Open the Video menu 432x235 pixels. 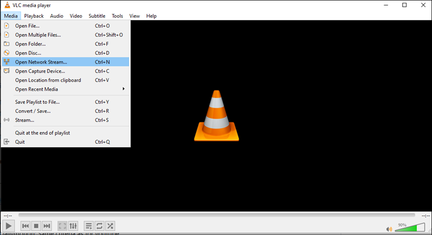point(76,16)
